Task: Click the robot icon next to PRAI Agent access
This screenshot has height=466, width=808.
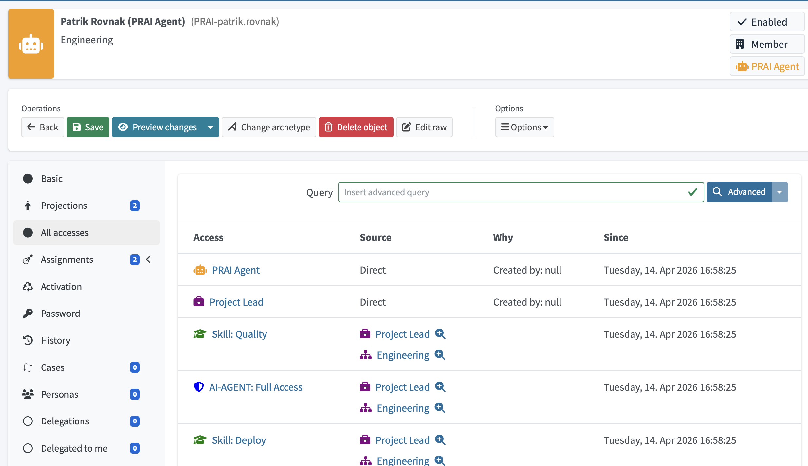Action: pyautogui.click(x=200, y=270)
